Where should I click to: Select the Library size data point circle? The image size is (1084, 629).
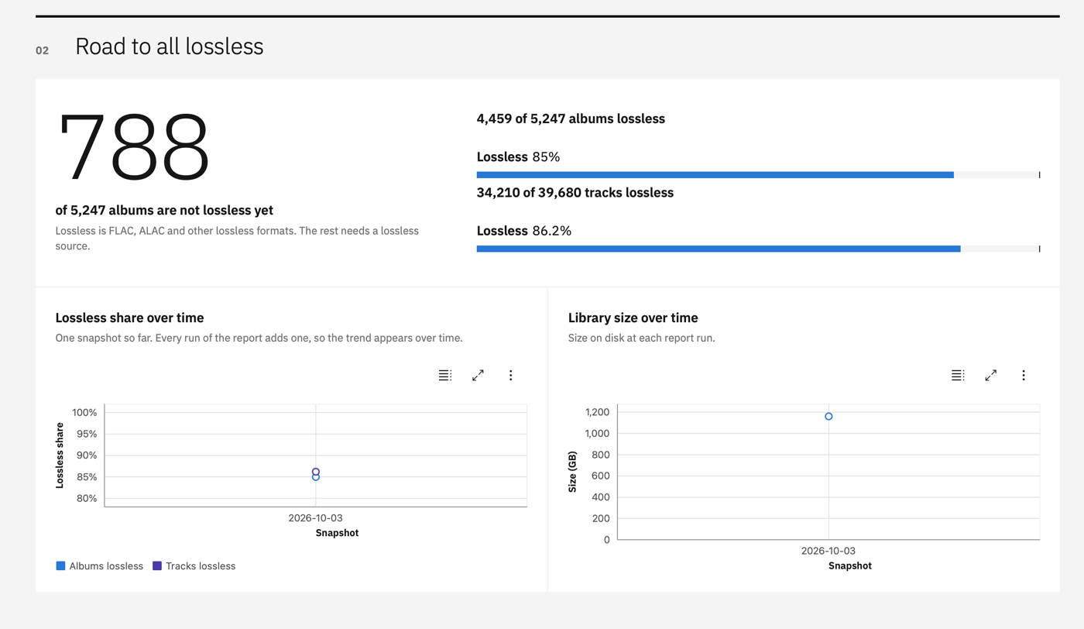(x=828, y=417)
